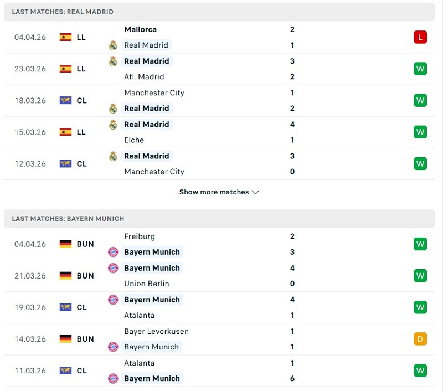Click the Bayern crest in the away Atalanta match
This screenshot has height=391, width=443.
coord(112,378)
